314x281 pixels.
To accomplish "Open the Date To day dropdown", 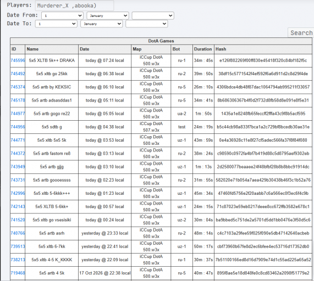I will pyautogui.click(x=56, y=24).
